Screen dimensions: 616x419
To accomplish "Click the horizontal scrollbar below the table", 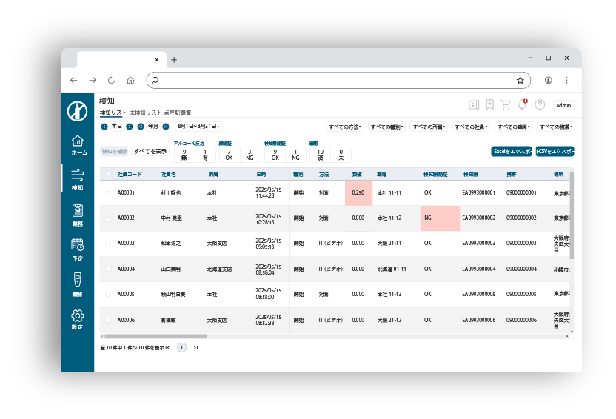I will pos(296,336).
